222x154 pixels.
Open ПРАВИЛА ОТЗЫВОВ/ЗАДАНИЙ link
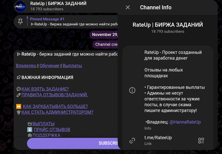pos(55,95)
